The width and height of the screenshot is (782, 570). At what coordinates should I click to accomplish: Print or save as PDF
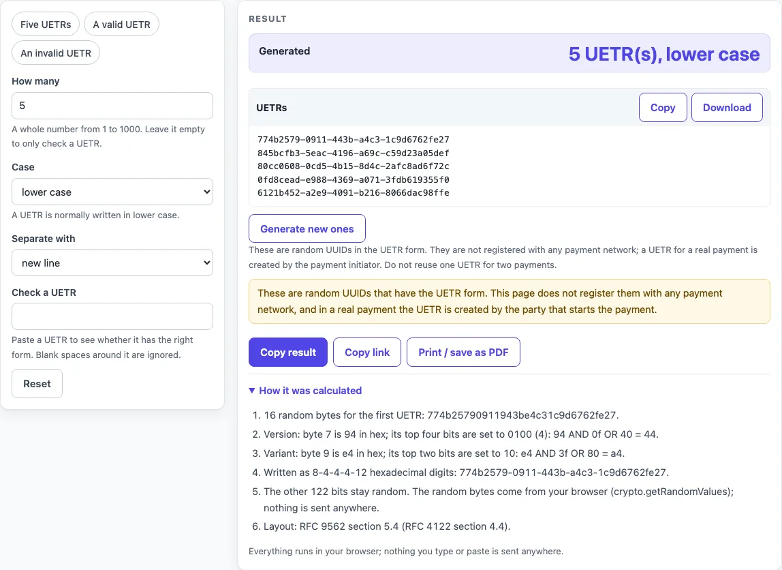[463, 352]
